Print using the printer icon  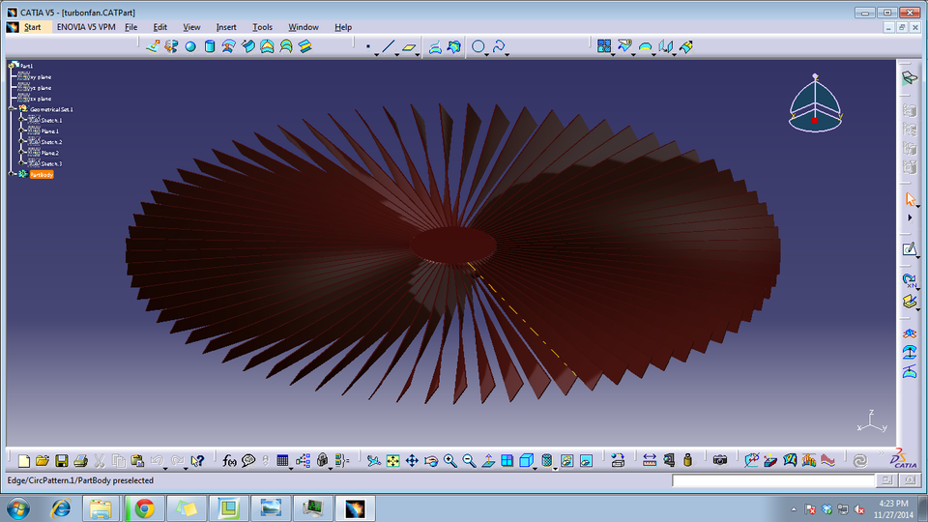click(x=80, y=460)
